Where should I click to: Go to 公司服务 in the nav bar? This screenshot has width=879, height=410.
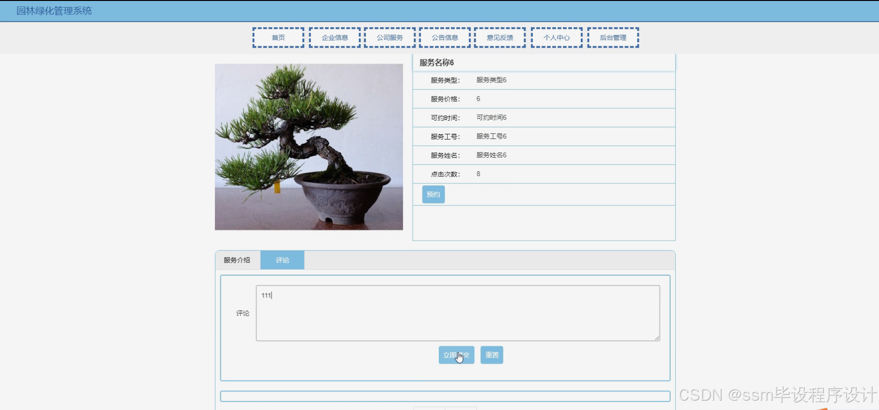tap(390, 37)
